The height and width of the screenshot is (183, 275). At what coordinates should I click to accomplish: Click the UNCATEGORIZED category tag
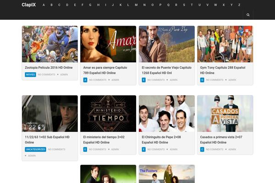click(x=35, y=150)
